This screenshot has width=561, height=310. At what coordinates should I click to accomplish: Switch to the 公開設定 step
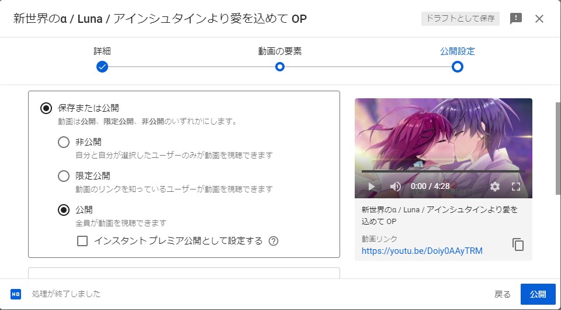click(x=458, y=67)
